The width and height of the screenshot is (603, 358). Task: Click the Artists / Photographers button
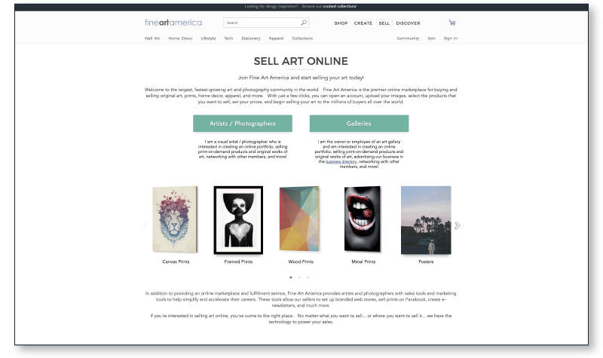coord(243,124)
